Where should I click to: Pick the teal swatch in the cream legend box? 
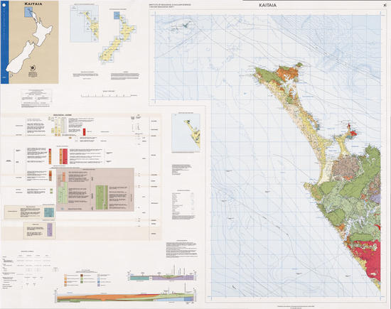pos(49,212)
